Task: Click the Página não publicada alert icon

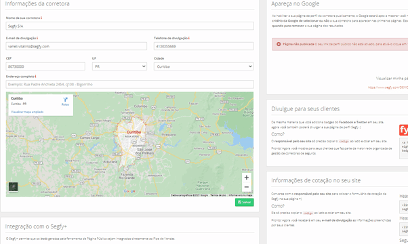Action: 279,44
